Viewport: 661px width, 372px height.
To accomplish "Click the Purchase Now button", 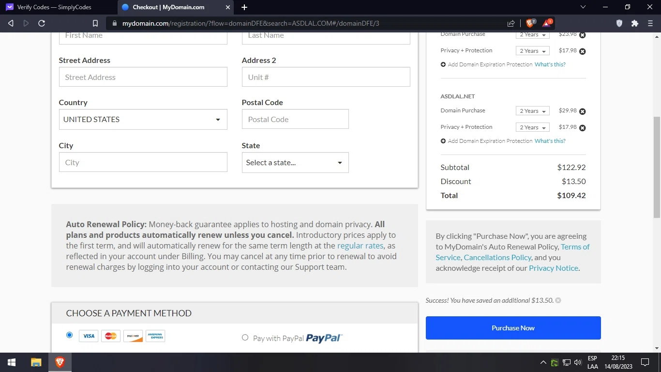I will [x=513, y=328].
